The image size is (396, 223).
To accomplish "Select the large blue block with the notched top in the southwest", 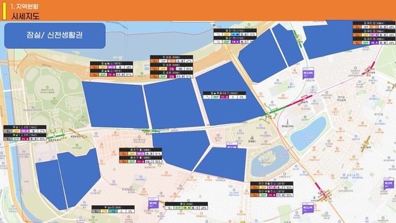I will point(79,178).
